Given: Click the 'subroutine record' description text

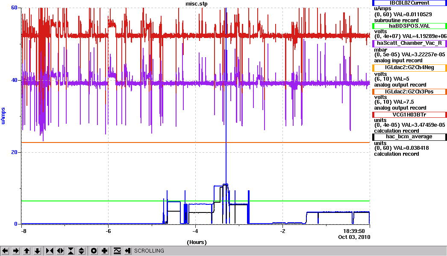Looking at the screenshot, I should click(x=396, y=20).
